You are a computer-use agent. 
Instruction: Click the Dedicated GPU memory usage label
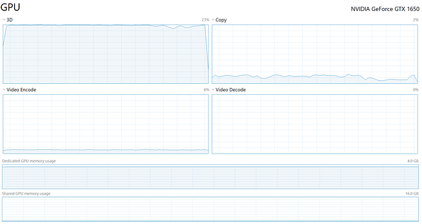pyautogui.click(x=29, y=161)
